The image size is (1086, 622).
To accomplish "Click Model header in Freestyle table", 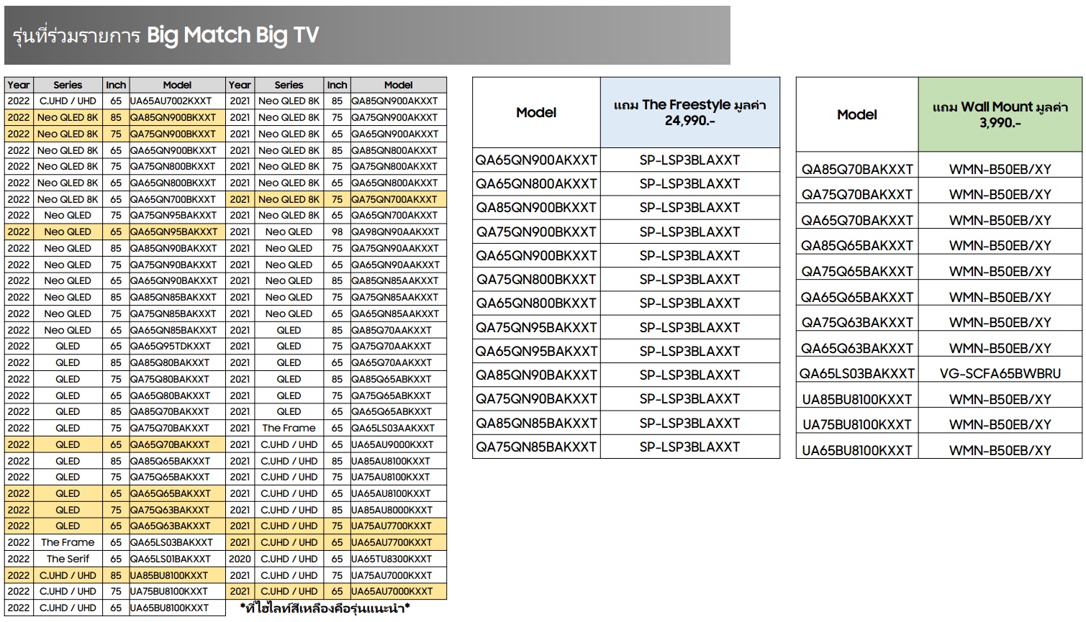I will [x=536, y=113].
